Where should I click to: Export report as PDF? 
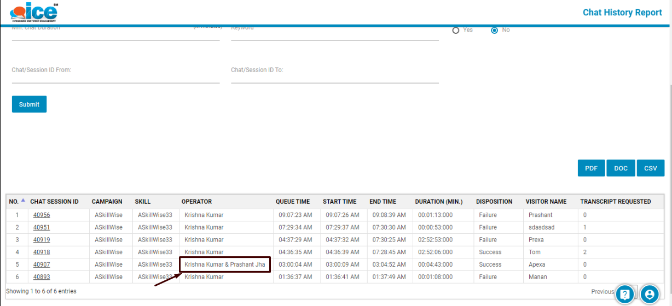click(591, 168)
